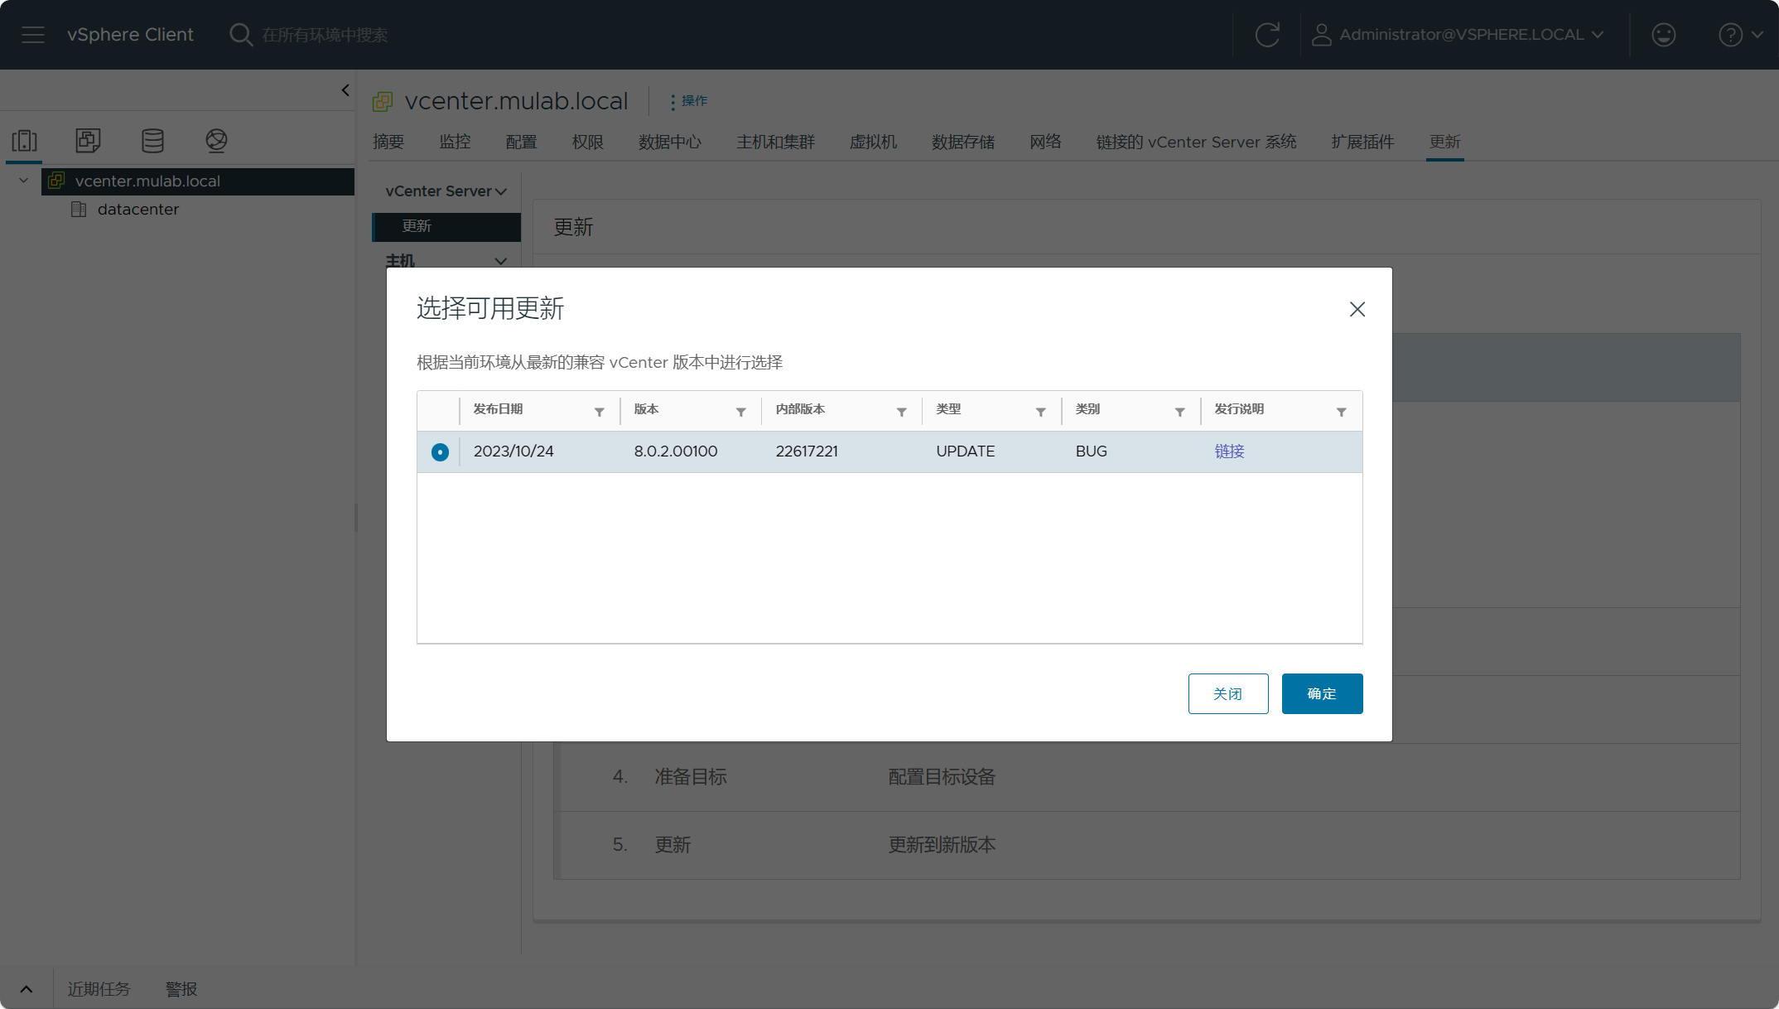Select datacenter in the inventory tree
1779x1009 pixels.
pyautogui.click(x=138, y=210)
